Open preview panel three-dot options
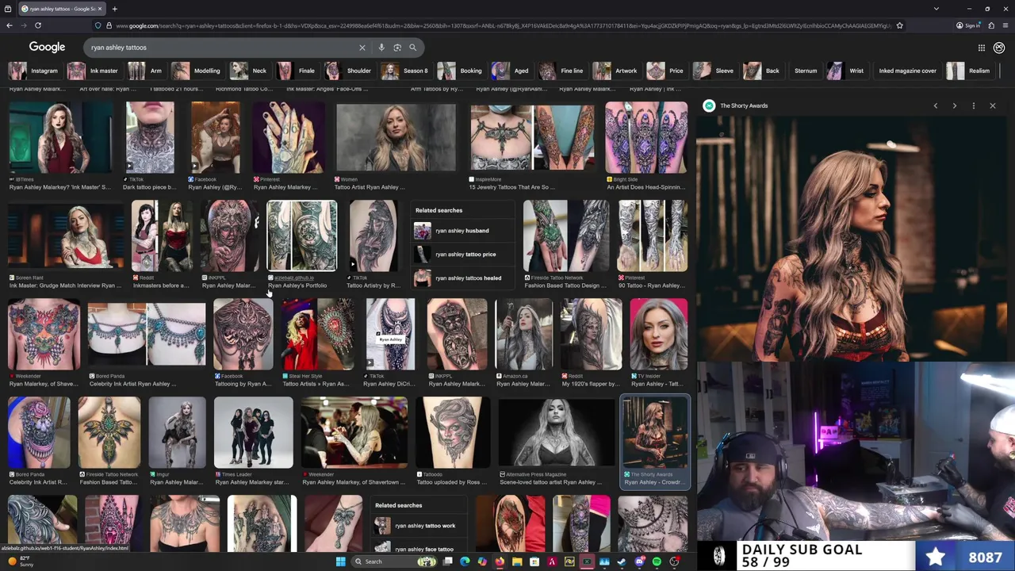 [x=974, y=105]
